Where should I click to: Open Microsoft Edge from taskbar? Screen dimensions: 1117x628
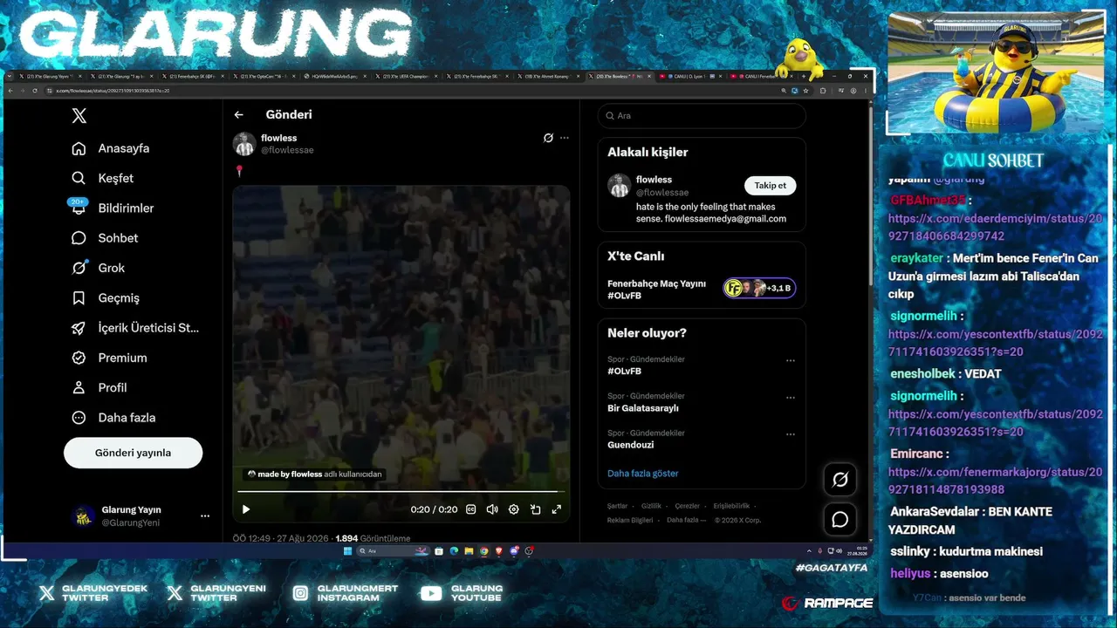click(x=454, y=551)
